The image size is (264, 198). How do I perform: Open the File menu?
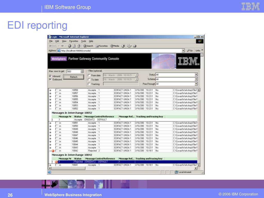[x=51, y=41]
